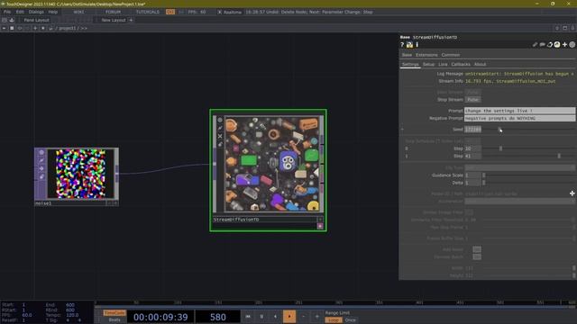Screen dimensions: 577x324
Task: Open the >> path dropdown after /project1
Action: [x=84, y=28]
